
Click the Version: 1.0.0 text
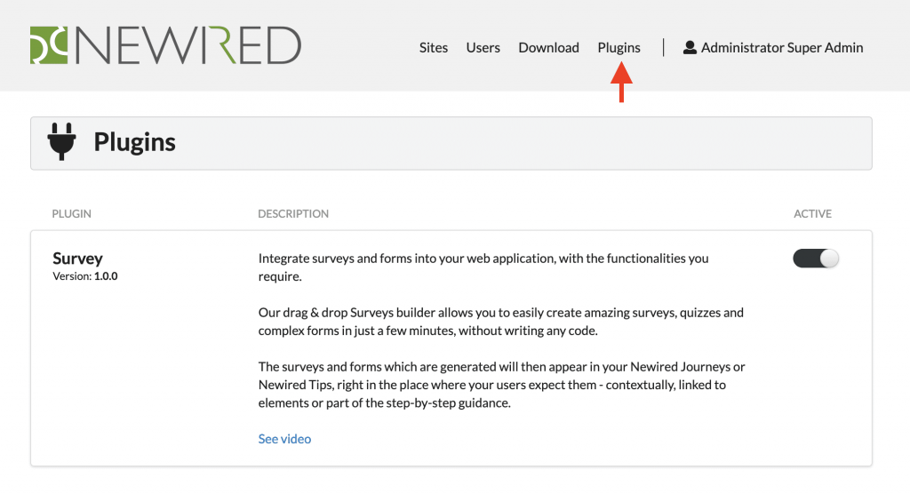coord(84,276)
